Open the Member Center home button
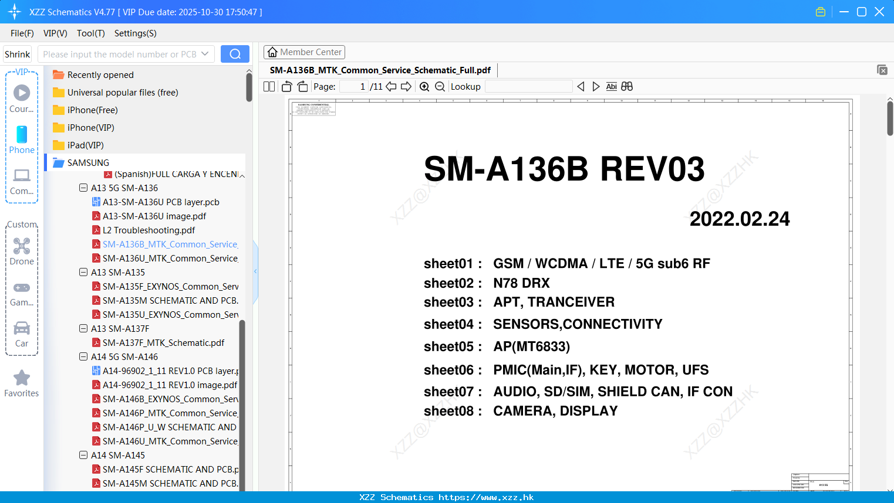The width and height of the screenshot is (894, 503). tap(304, 52)
